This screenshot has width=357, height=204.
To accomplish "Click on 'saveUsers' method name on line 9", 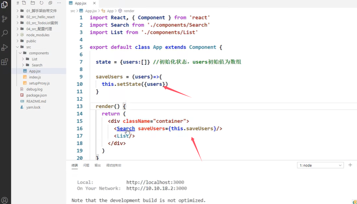I will [109, 77].
